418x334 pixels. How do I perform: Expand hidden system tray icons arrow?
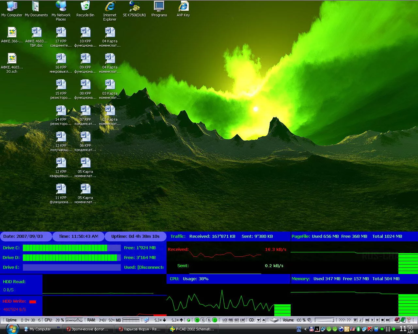pyautogui.click(x=305, y=329)
